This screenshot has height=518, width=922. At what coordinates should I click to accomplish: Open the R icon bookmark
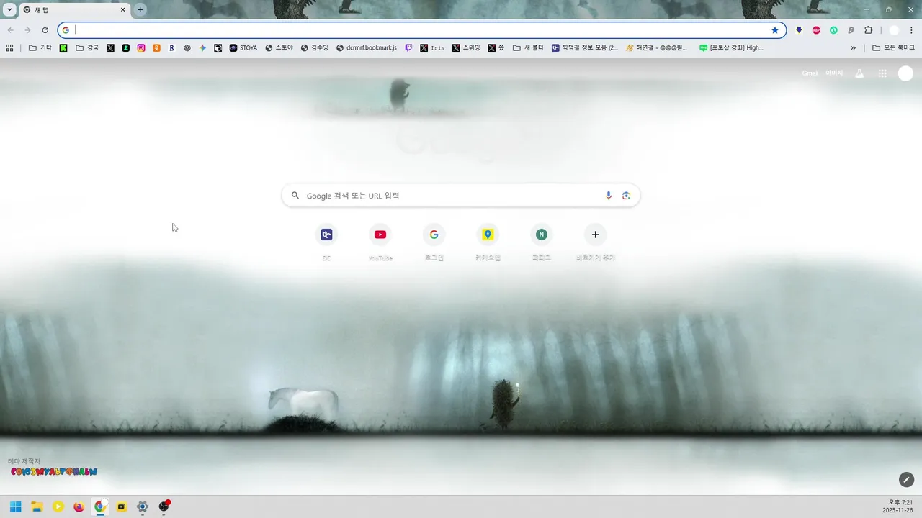[171, 48]
